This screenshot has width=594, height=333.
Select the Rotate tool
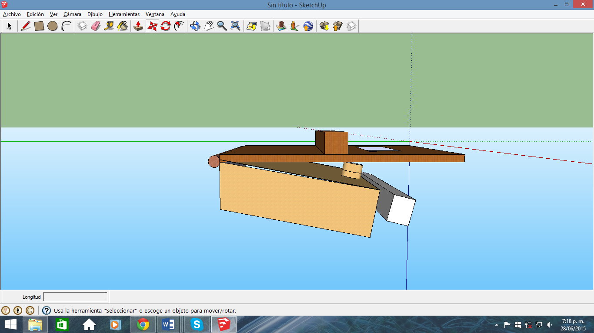[165, 26]
